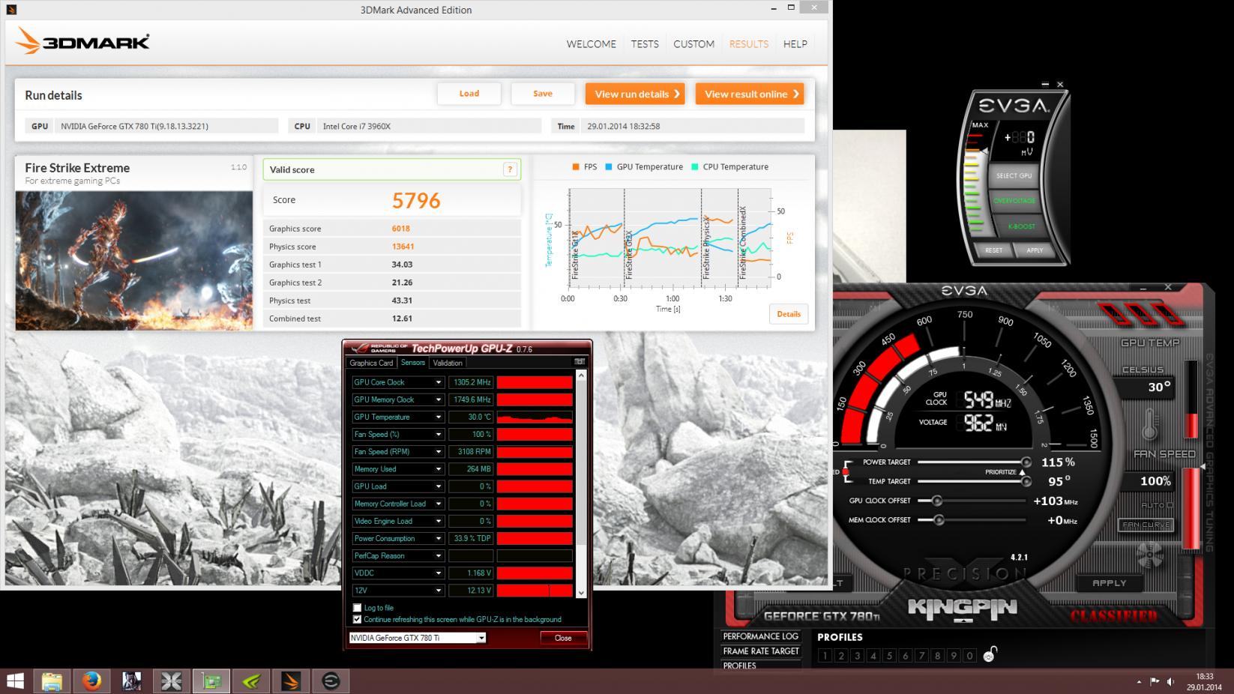The width and height of the screenshot is (1234, 694).
Task: Click the 3DMark logo in the header
Action: (x=82, y=41)
